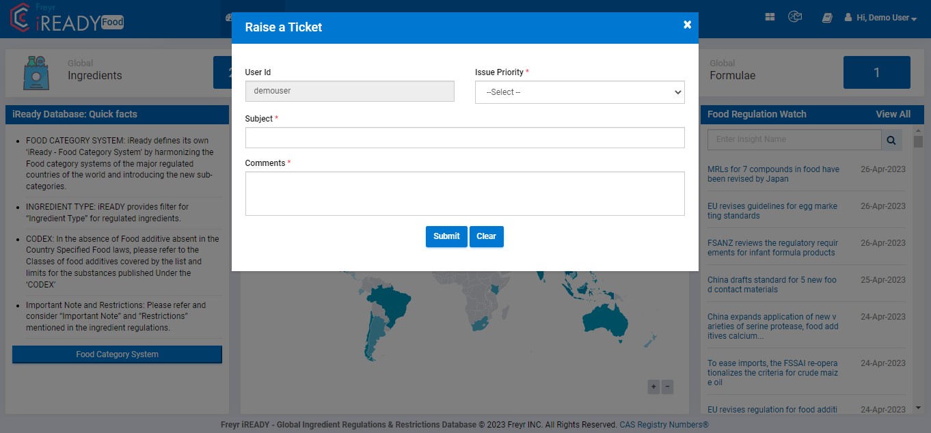The width and height of the screenshot is (931, 433).
Task: Click the envelope ticket icon in header
Action: (794, 17)
